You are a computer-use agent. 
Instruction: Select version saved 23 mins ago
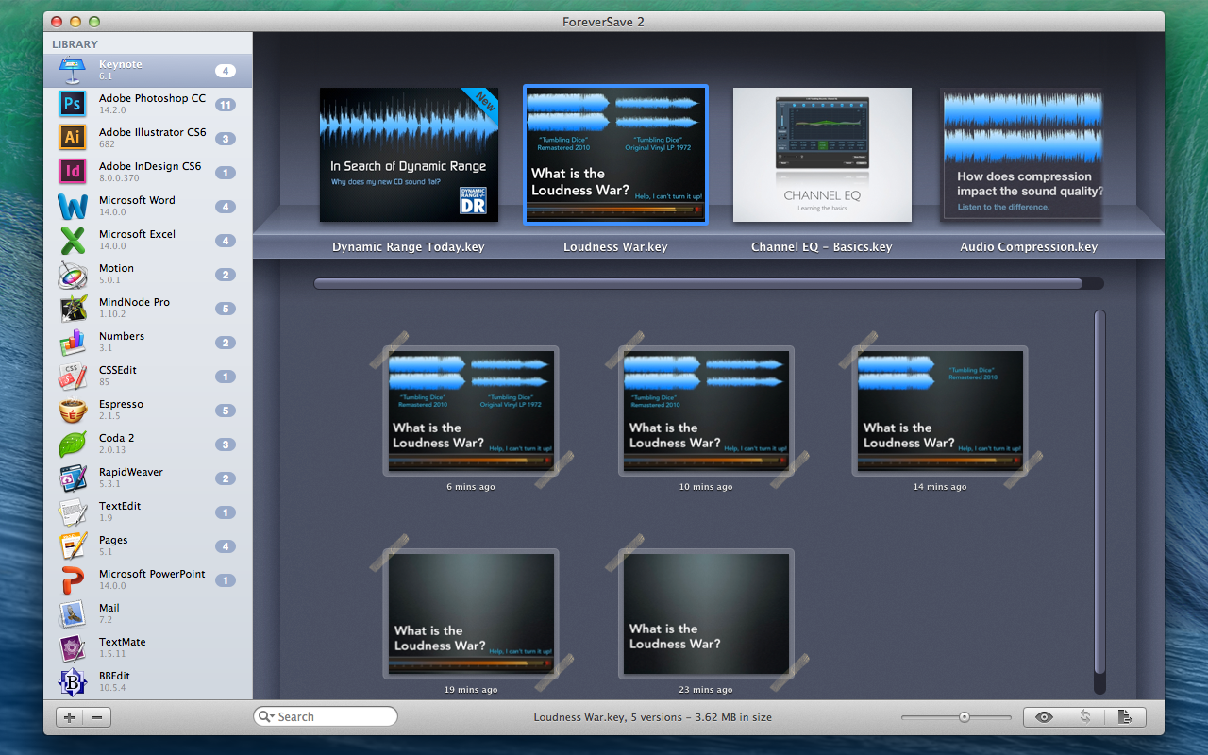click(x=706, y=613)
